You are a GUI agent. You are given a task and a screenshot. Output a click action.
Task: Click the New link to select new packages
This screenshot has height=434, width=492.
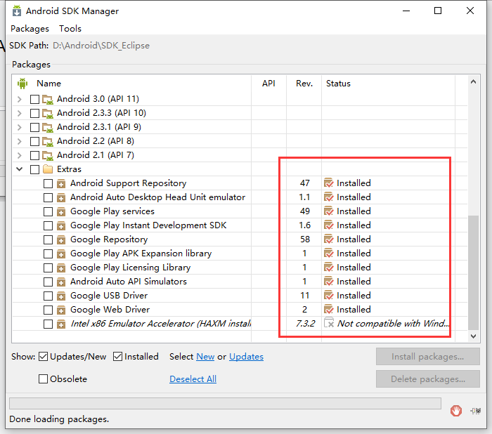click(205, 357)
